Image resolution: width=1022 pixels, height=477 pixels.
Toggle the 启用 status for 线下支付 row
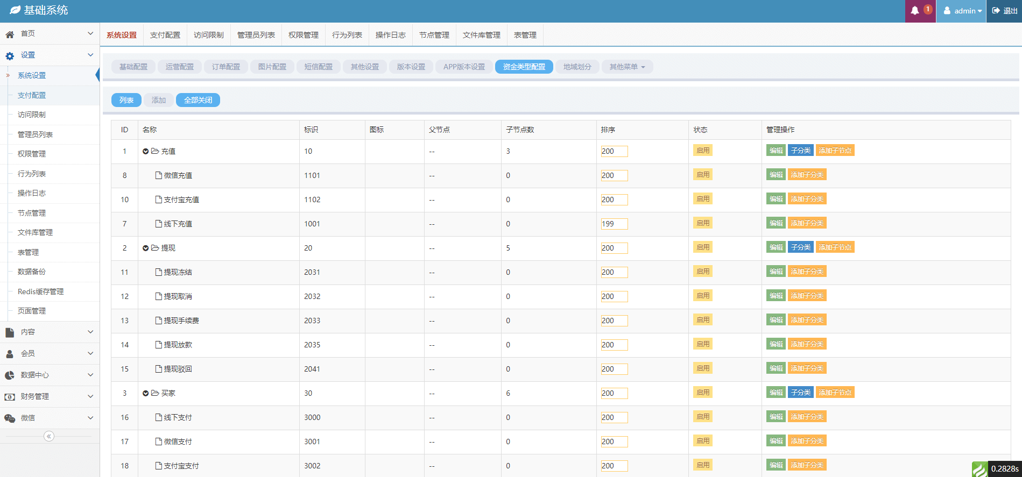pyautogui.click(x=702, y=417)
